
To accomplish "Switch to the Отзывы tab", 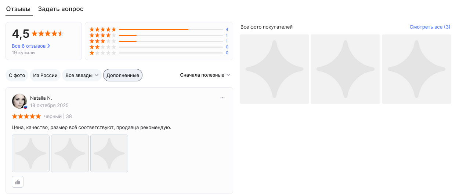I will (x=18, y=9).
